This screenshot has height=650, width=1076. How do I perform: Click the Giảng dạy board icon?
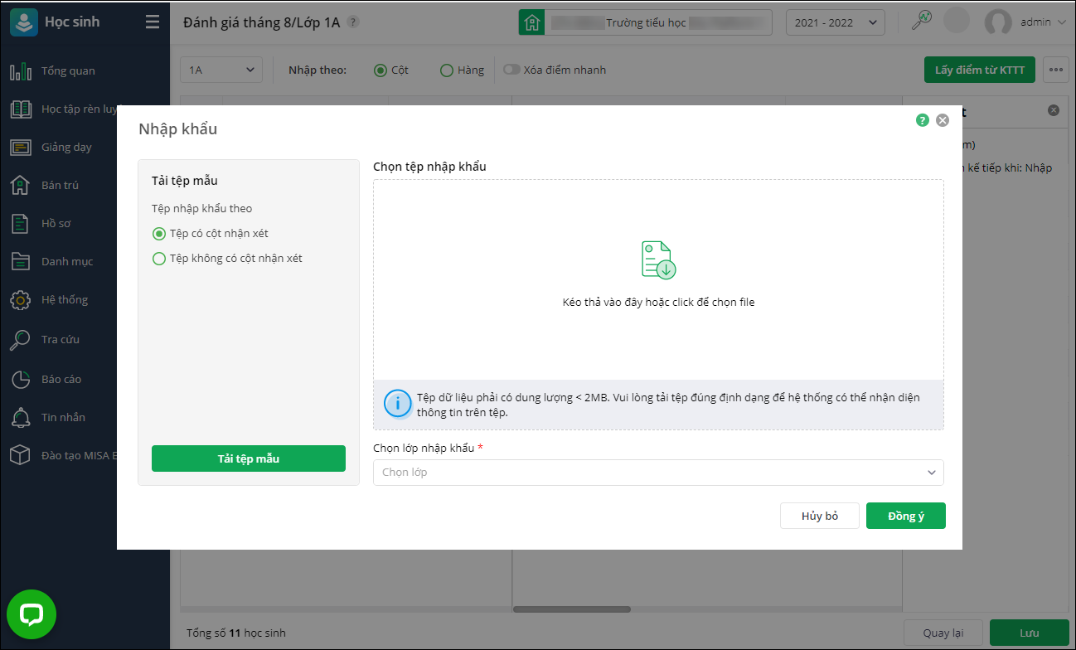point(21,147)
